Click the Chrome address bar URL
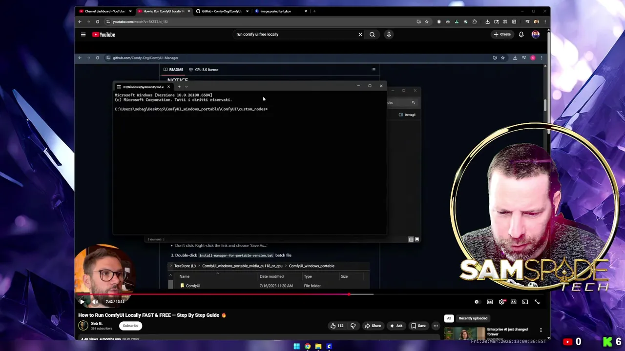 coord(140,21)
